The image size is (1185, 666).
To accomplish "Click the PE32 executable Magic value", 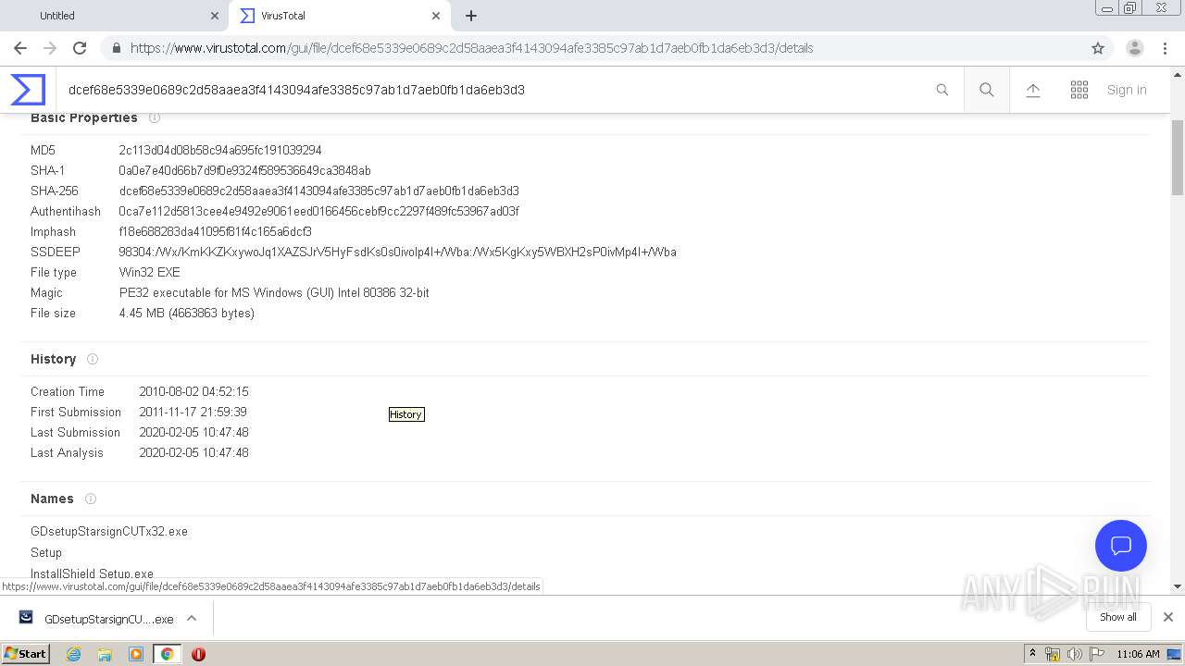I will tap(274, 292).
